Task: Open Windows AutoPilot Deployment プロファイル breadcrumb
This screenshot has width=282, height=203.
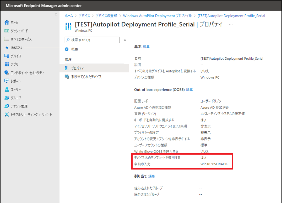Action: point(157,16)
